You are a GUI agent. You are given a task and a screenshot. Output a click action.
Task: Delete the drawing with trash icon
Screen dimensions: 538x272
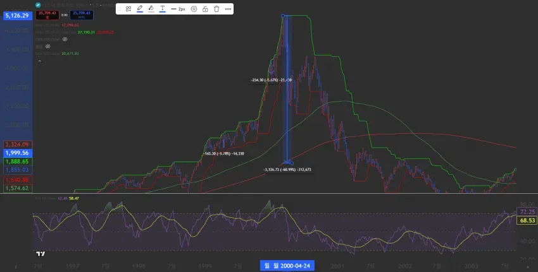216,9
